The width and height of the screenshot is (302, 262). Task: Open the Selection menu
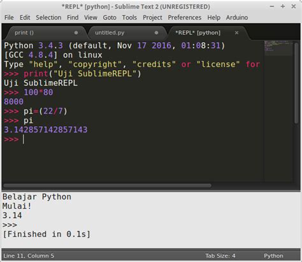coord(48,17)
